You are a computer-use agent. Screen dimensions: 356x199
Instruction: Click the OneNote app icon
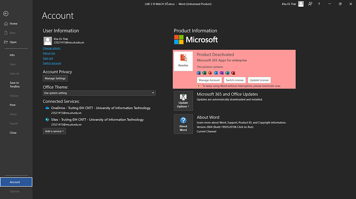point(221,73)
